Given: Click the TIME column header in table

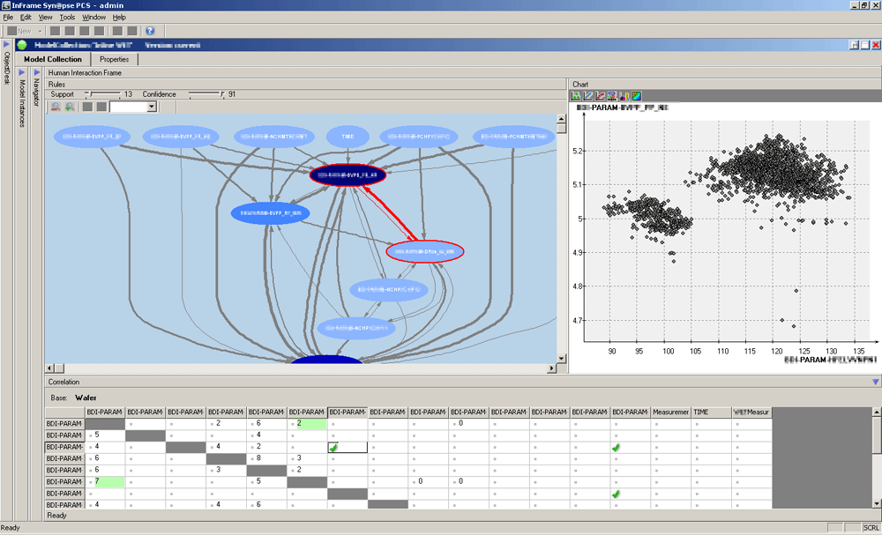Looking at the screenshot, I should [710, 412].
